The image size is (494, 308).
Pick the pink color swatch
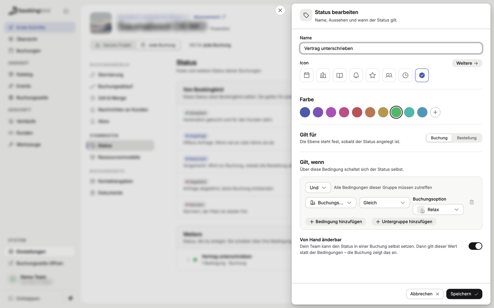pos(344,112)
